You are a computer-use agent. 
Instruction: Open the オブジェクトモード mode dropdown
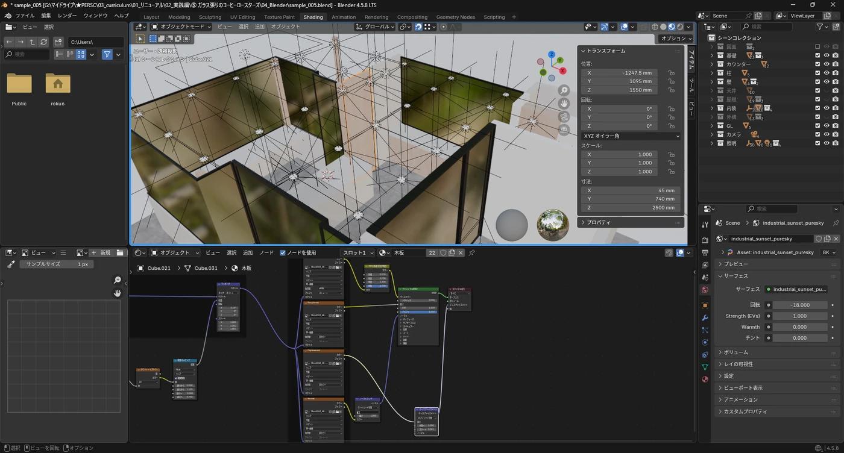[181, 27]
